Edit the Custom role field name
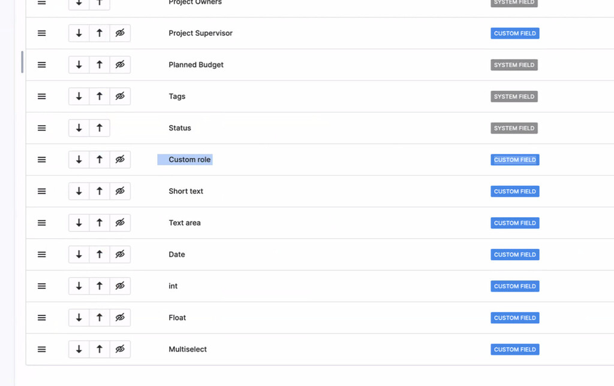614x386 pixels. click(x=185, y=159)
